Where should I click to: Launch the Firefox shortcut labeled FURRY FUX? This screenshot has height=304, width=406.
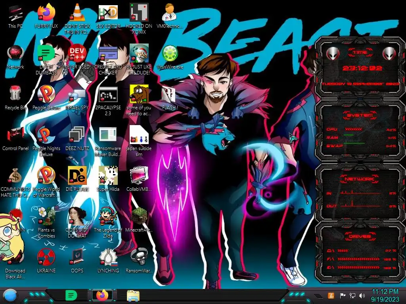click(46, 12)
